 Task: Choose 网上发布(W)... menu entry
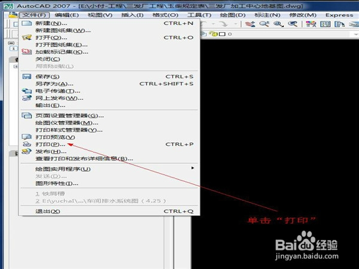109,98
